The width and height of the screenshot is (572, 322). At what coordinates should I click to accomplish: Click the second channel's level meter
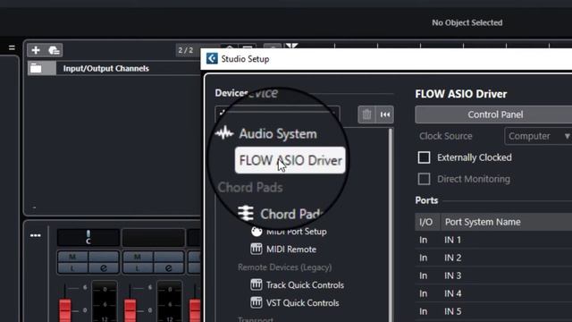click(169, 302)
